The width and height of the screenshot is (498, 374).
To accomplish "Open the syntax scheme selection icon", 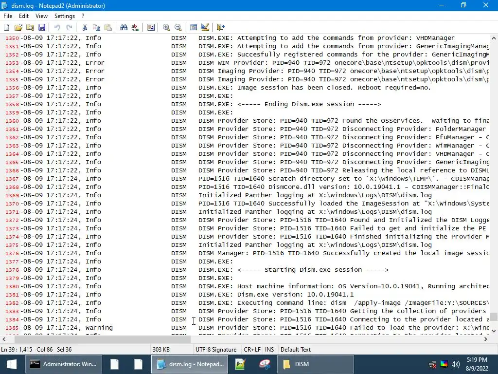I will click(x=194, y=27).
